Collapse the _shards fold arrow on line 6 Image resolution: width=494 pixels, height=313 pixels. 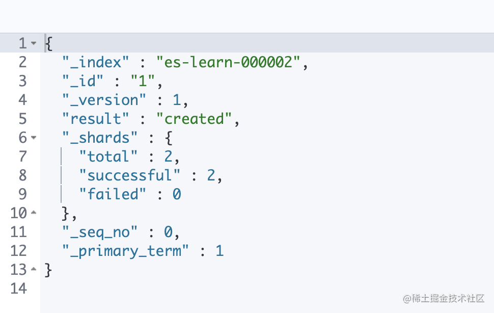pyautogui.click(x=34, y=138)
